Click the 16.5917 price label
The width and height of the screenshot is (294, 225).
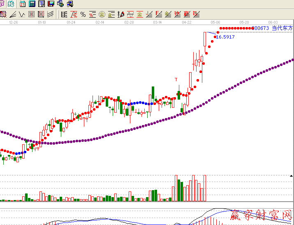pos(225,37)
